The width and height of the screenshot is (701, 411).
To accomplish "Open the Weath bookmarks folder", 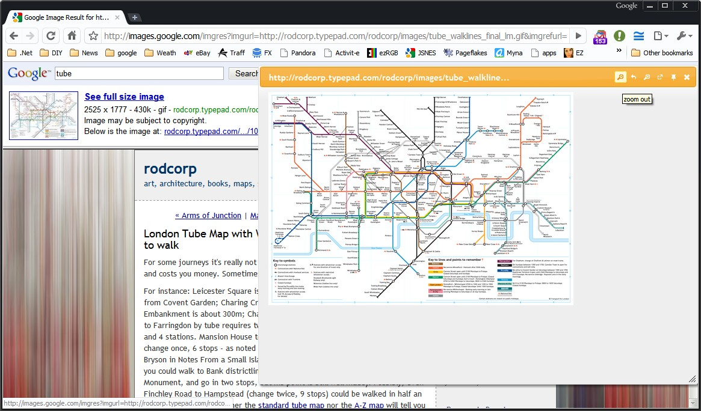I will [161, 53].
